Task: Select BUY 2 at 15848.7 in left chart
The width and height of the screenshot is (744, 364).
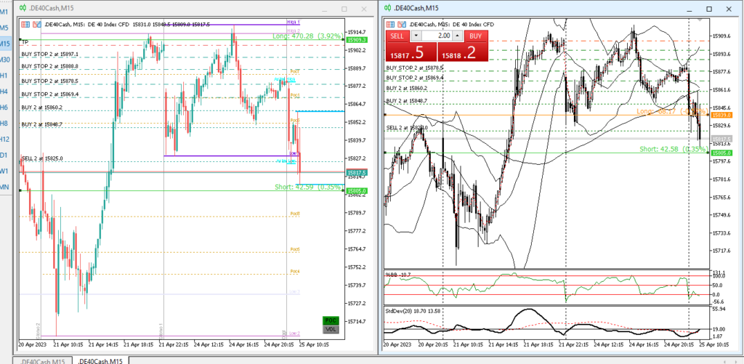Action: 41,124
